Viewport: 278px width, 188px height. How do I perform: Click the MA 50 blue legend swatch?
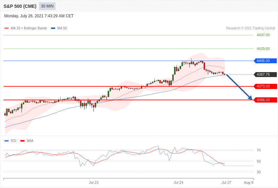coord(53,28)
